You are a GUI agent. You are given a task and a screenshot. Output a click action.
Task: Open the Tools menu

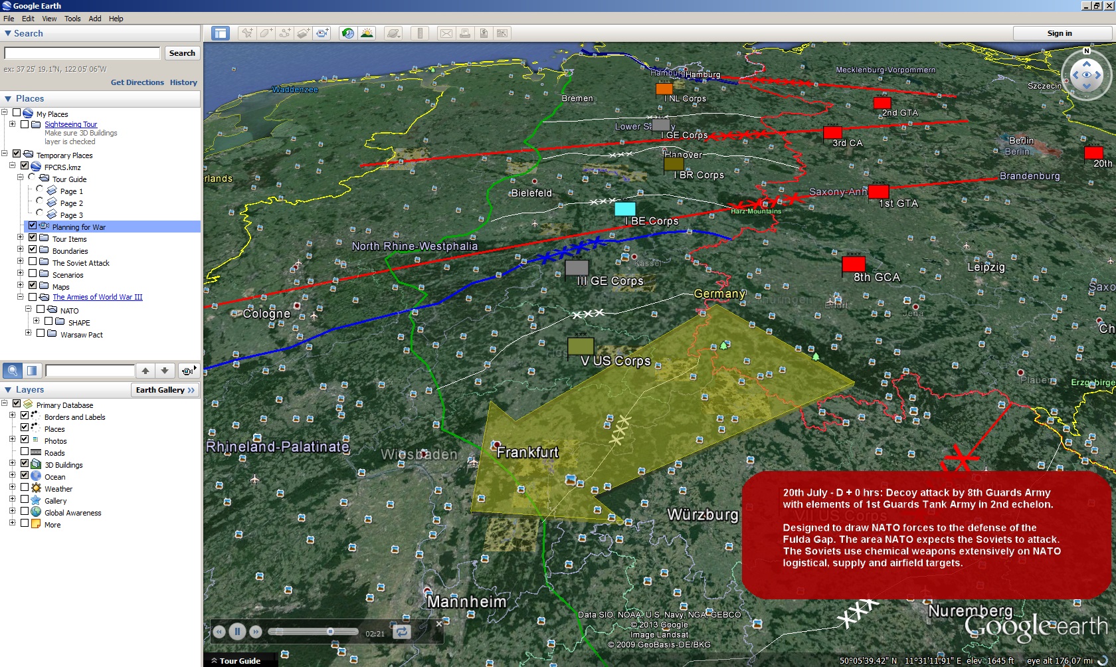[x=72, y=19]
